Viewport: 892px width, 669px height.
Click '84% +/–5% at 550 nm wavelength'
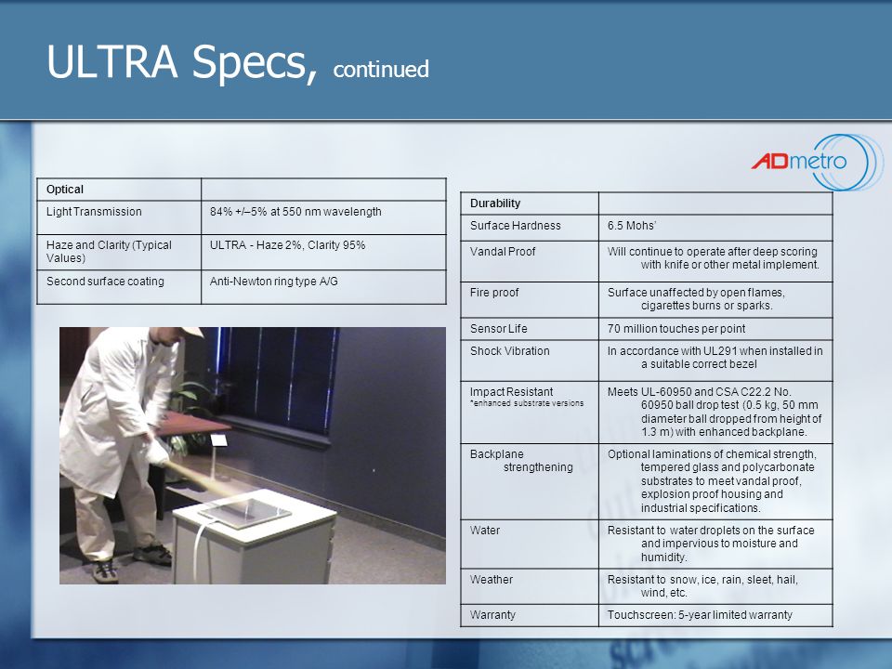(x=295, y=212)
